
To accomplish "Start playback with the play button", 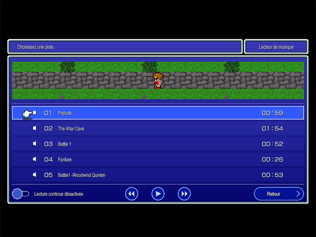I will [158, 194].
